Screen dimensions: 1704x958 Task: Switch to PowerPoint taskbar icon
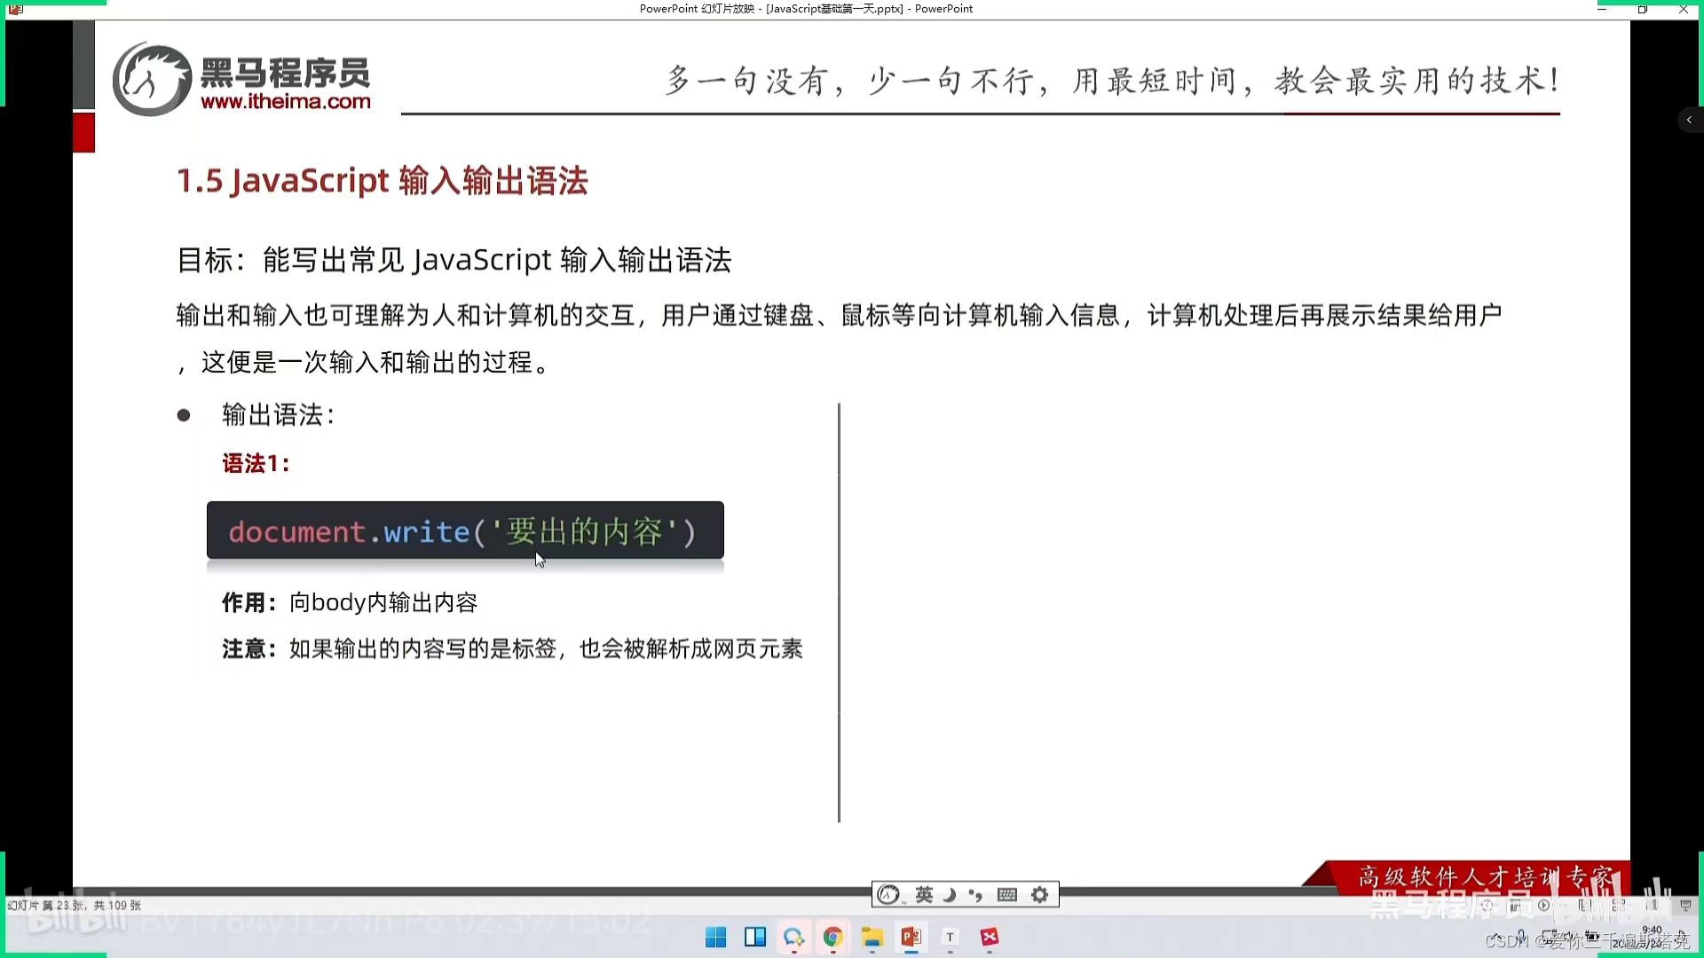click(911, 938)
